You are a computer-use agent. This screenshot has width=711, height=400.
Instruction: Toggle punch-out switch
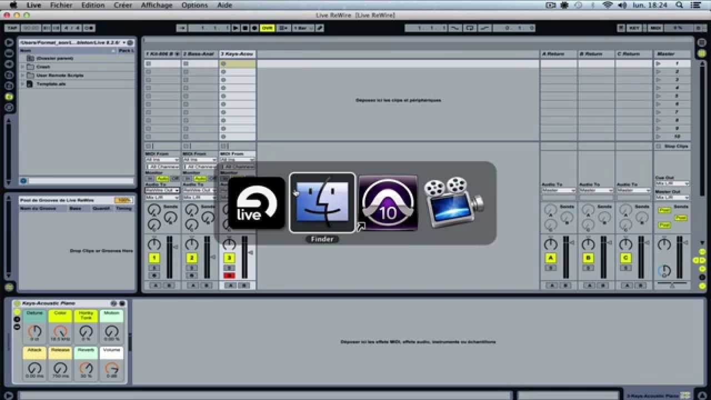pyautogui.click(x=484, y=28)
